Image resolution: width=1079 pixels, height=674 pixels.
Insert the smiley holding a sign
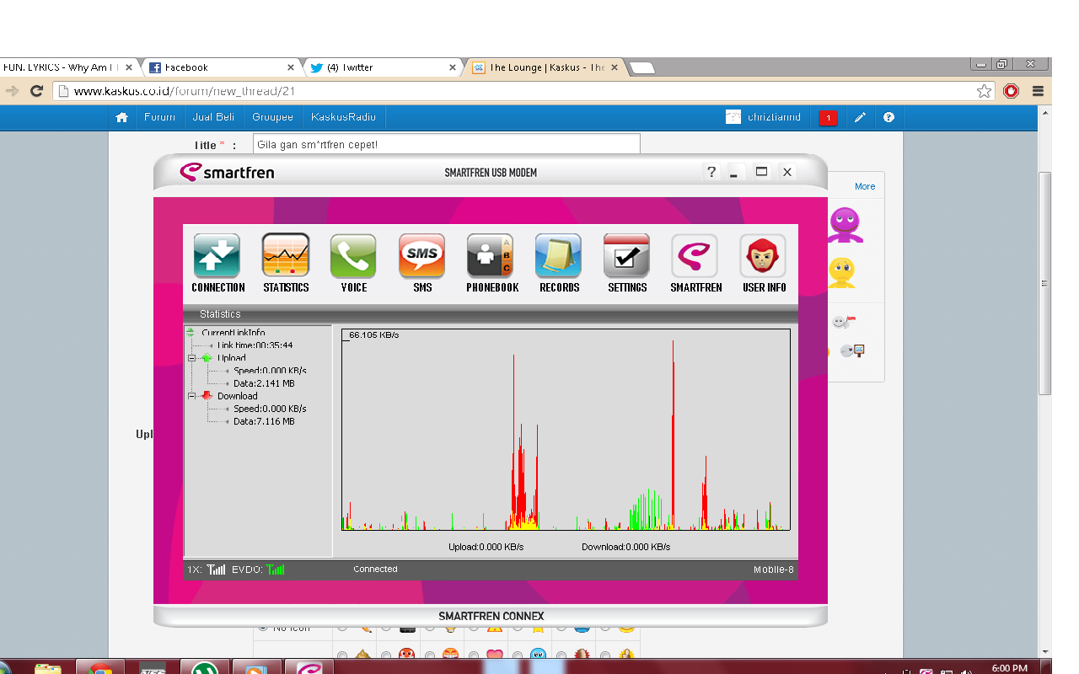click(x=852, y=351)
